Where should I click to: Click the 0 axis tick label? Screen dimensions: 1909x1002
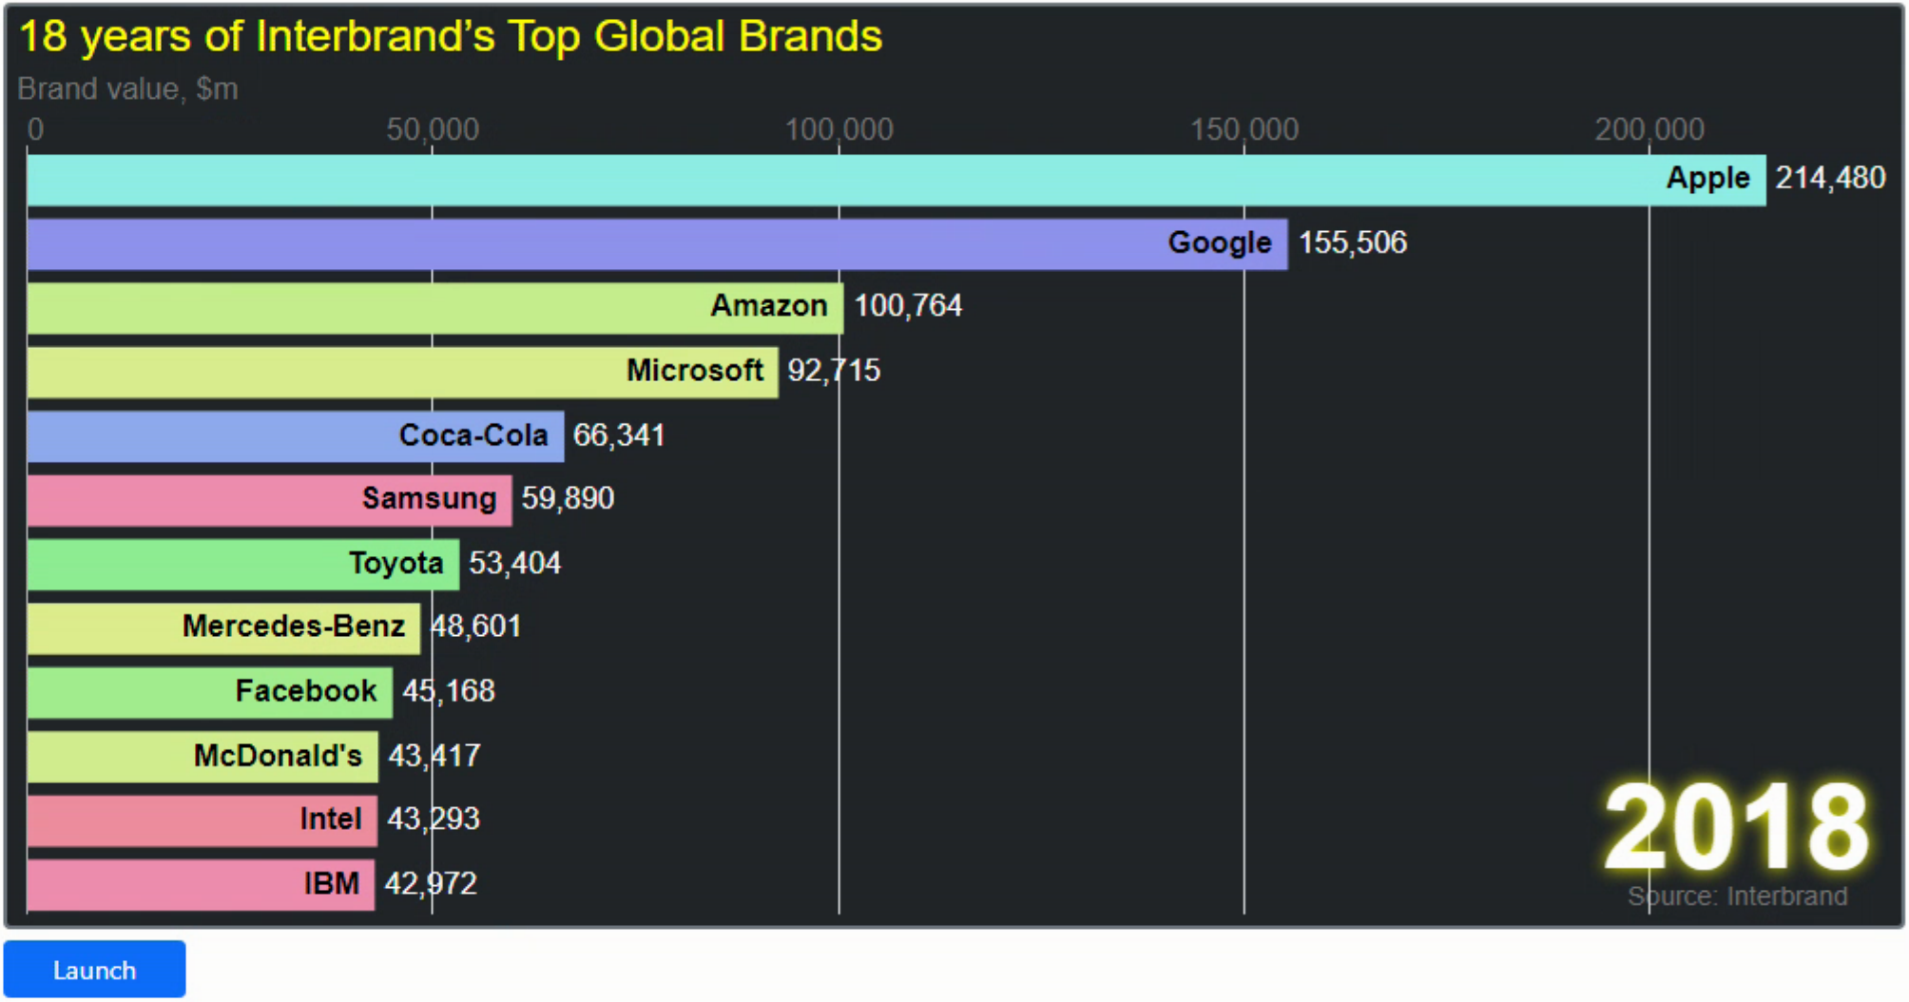pos(35,129)
